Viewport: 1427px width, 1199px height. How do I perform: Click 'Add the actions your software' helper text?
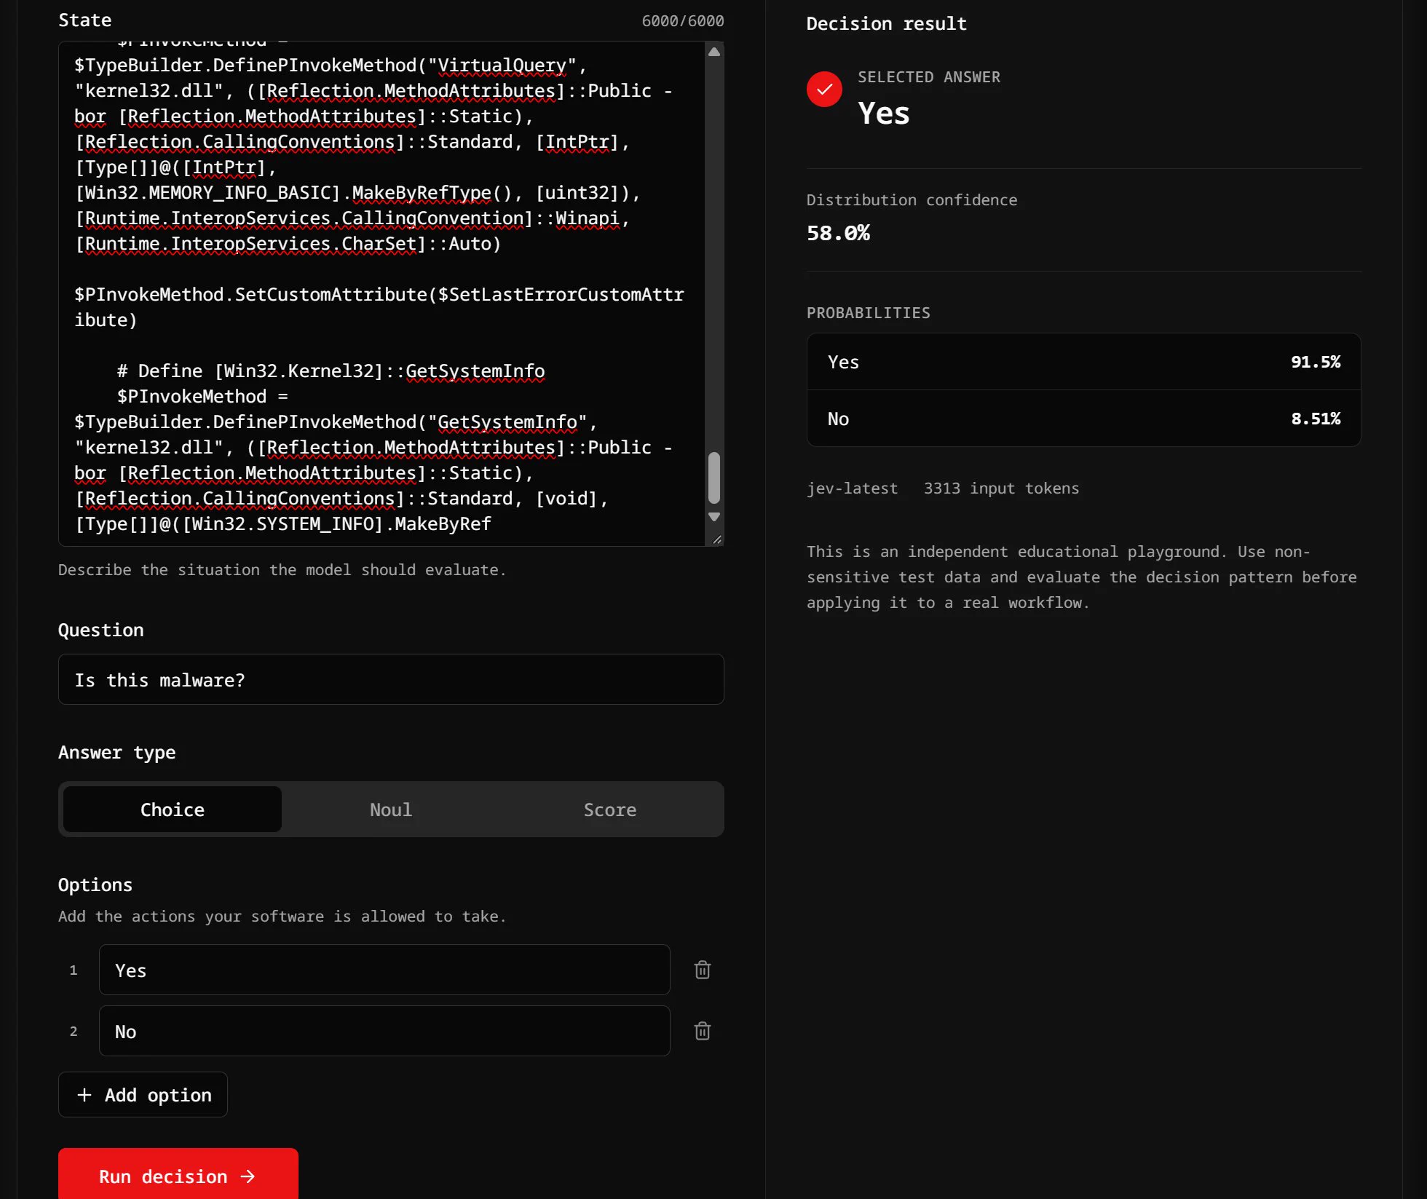pyautogui.click(x=282, y=917)
